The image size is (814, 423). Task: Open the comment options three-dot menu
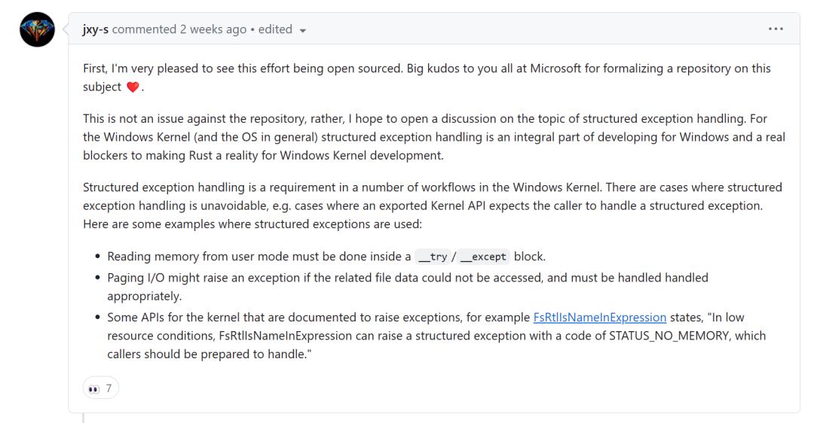tap(776, 29)
